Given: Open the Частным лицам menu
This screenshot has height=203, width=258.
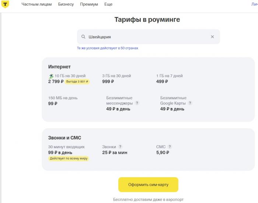Looking at the screenshot, I should 36,4.
